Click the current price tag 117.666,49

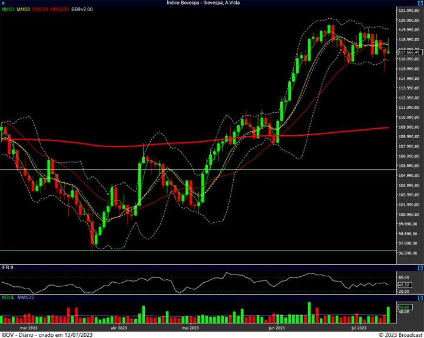coord(408,52)
